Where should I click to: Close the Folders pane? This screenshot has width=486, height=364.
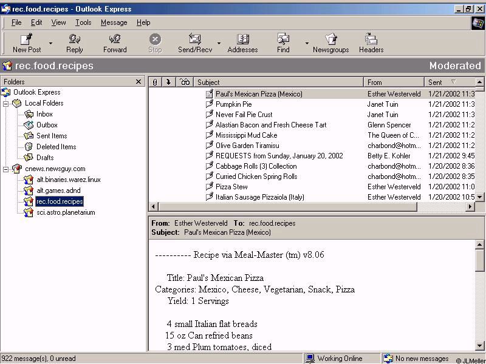pos(139,82)
